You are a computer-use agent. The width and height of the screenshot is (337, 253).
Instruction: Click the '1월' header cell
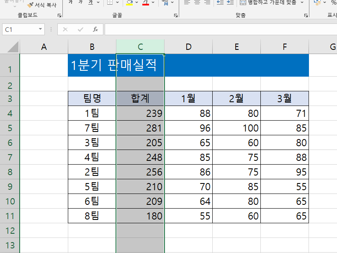click(x=188, y=98)
